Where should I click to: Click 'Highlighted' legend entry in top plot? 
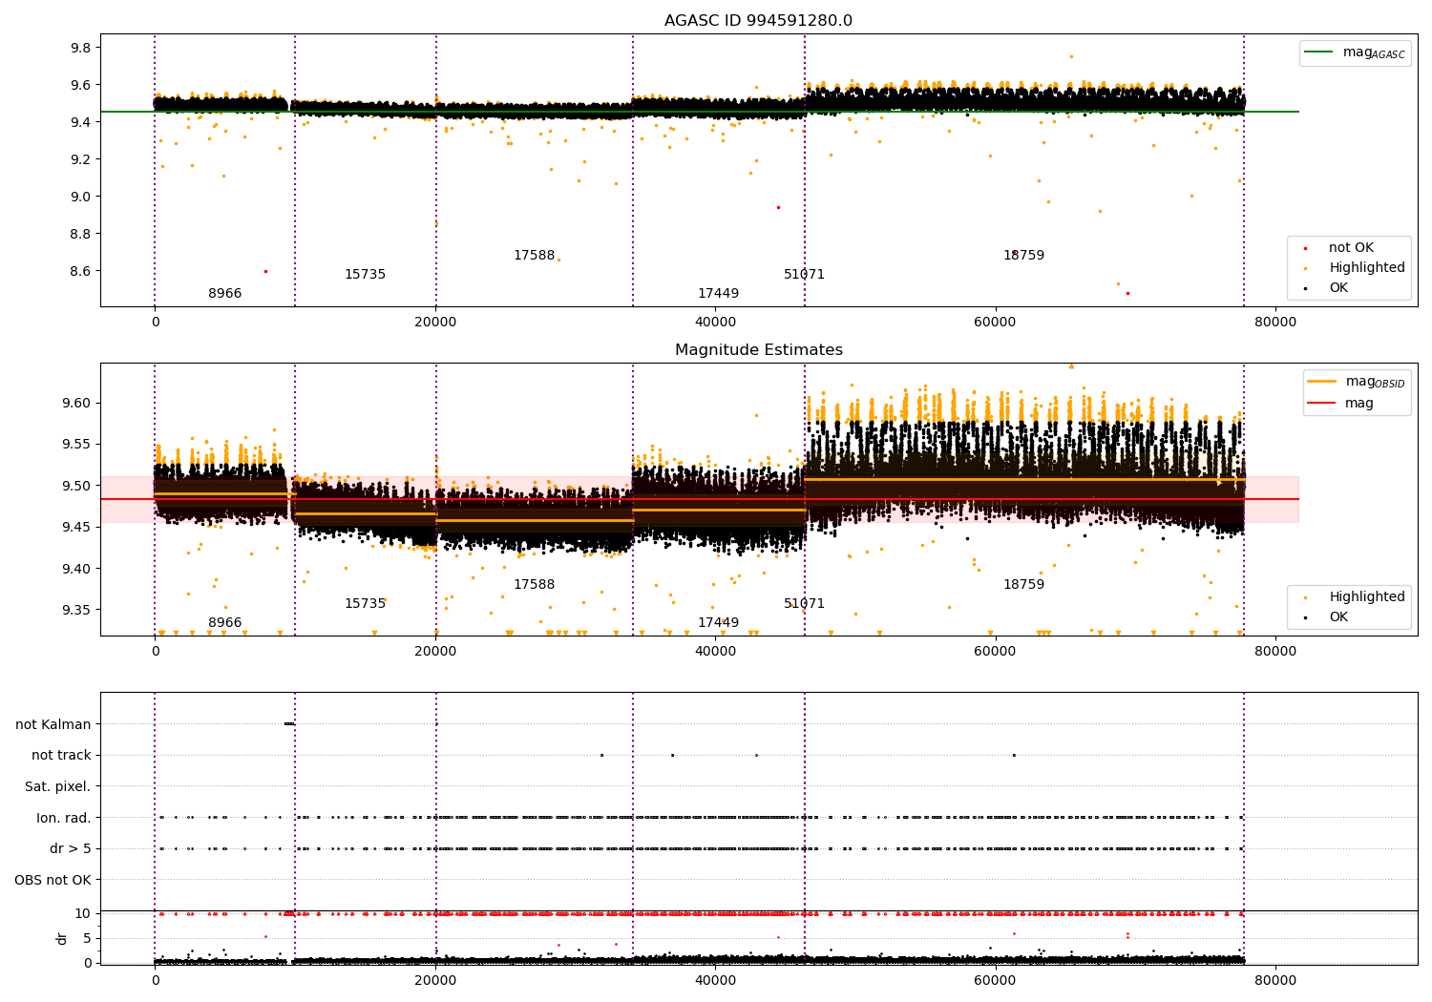point(1355,268)
